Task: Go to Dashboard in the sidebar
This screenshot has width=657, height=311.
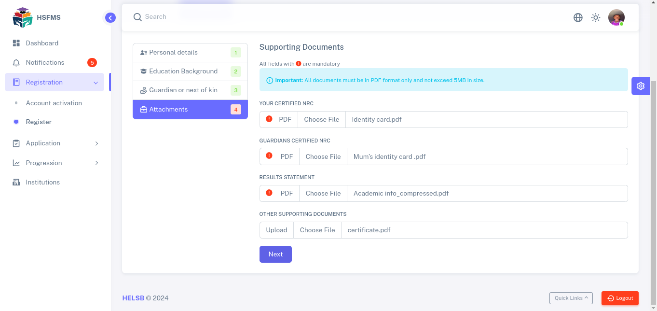Action: [42, 43]
